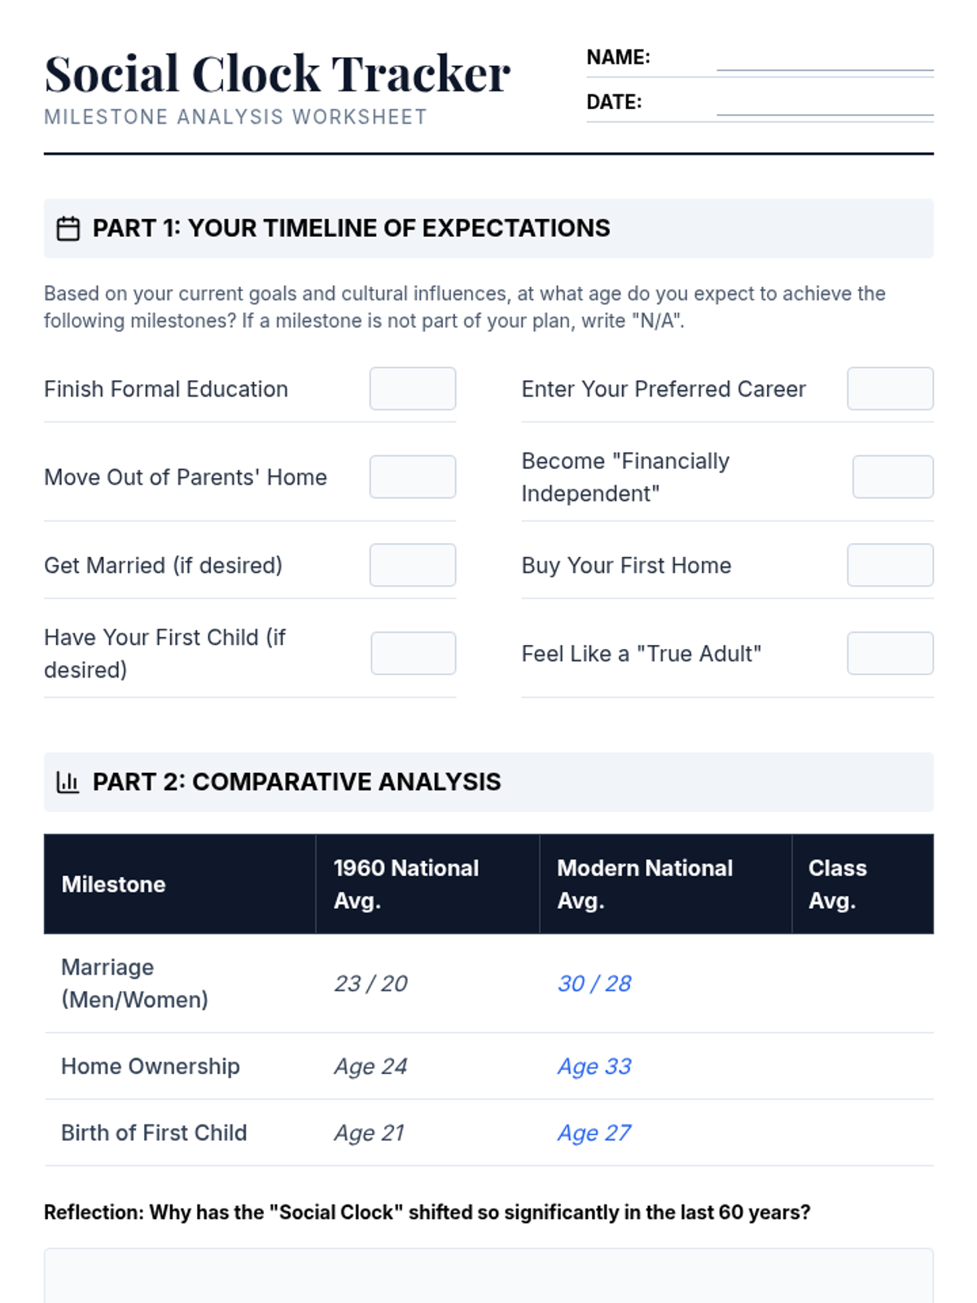Click the modern first child Age 27 value
Screen dimensions: 977x1303
pos(594,1134)
